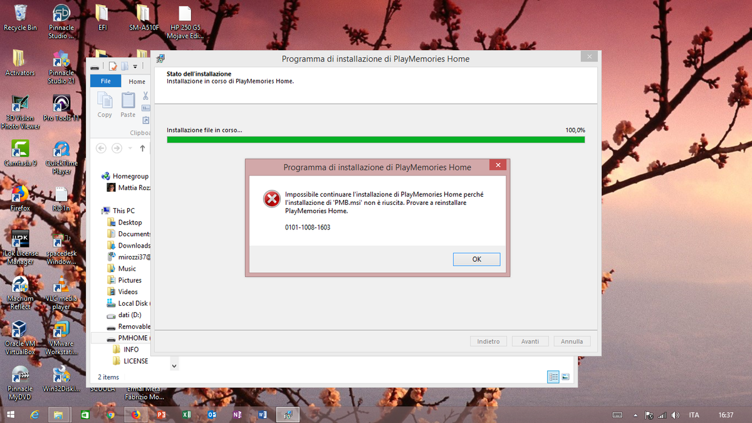This screenshot has width=752, height=423.
Task: Select the Paste icon in the Explorer ribbon
Action: coord(128,103)
